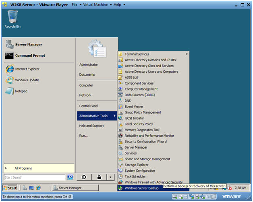The image size is (253, 202).
Task: Launch iSCSI Initiator
Action: tap(153, 118)
